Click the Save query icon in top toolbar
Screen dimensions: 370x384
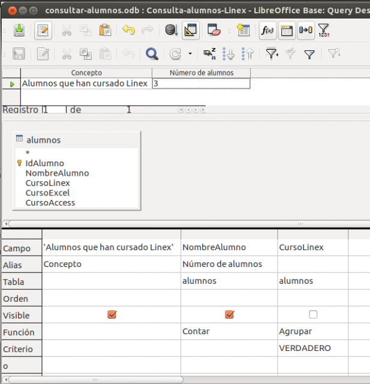[x=19, y=31]
